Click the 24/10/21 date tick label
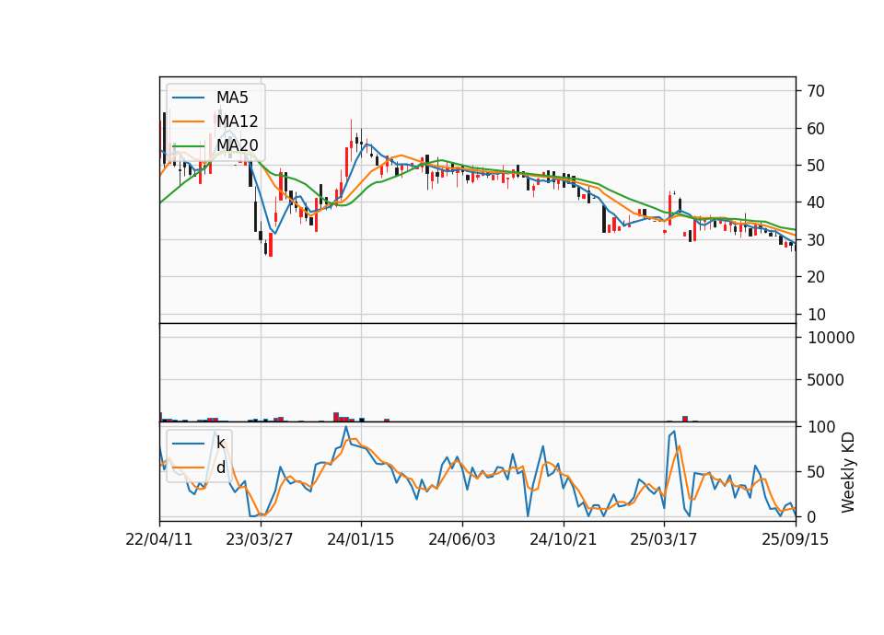This screenshot has width=884, height=635. pyautogui.click(x=563, y=539)
